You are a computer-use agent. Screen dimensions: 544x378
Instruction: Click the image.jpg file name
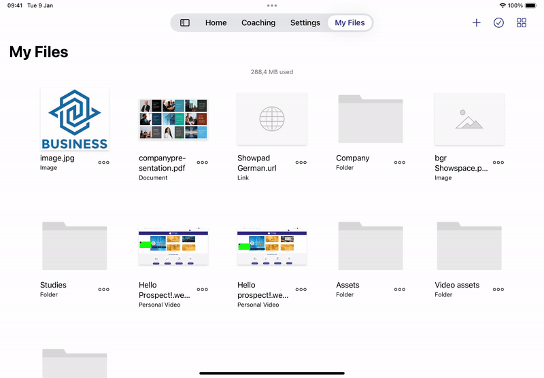click(57, 158)
